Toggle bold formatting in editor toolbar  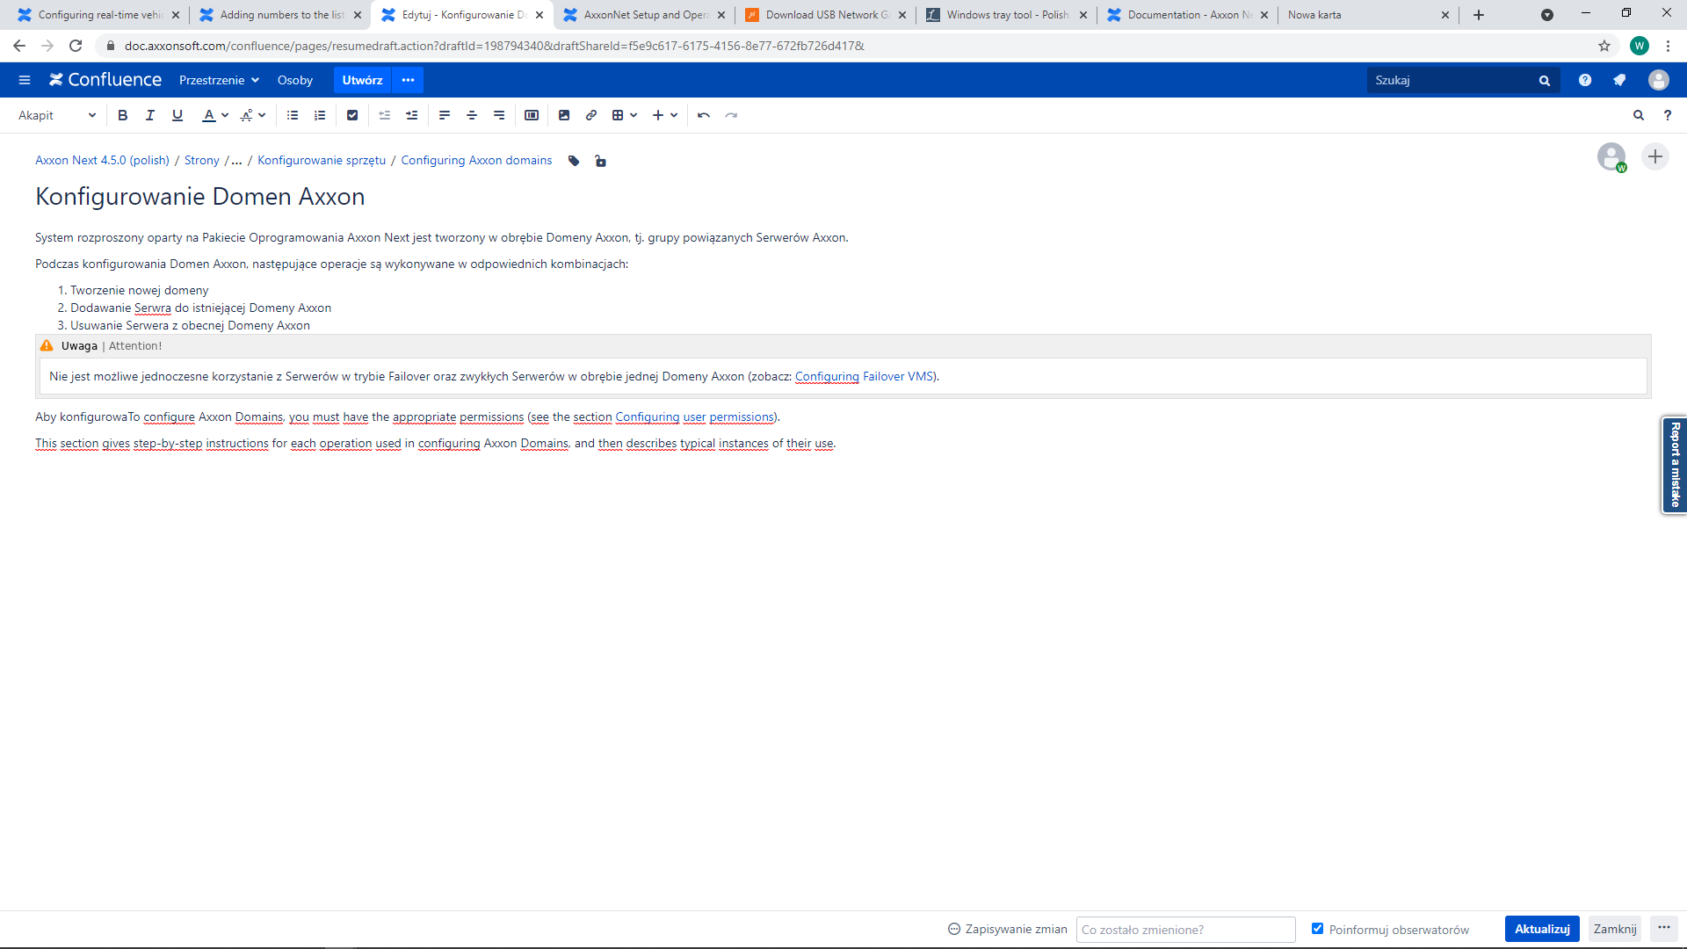coord(123,115)
